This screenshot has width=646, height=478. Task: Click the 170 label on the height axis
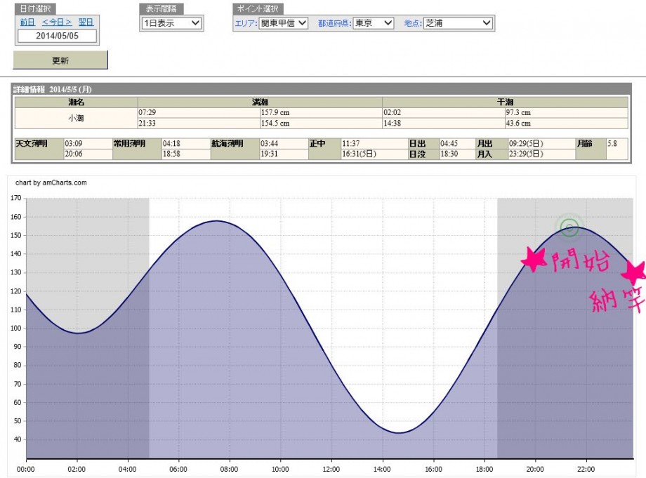[x=16, y=198]
